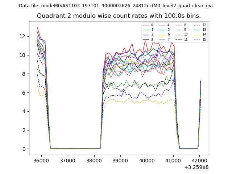Click the plot title about Quadrant 2 count rates
The width and height of the screenshot is (232, 174).
[119, 16]
